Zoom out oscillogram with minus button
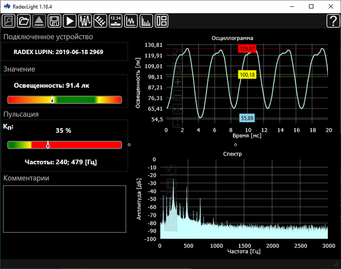This screenshot has height=269, width=341. 178,95
